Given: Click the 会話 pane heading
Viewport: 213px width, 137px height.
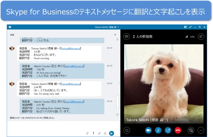Looking at the screenshot, I should click(x=12, y=35).
